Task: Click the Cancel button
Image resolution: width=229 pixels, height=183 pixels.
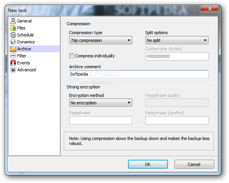Action: click(194, 164)
